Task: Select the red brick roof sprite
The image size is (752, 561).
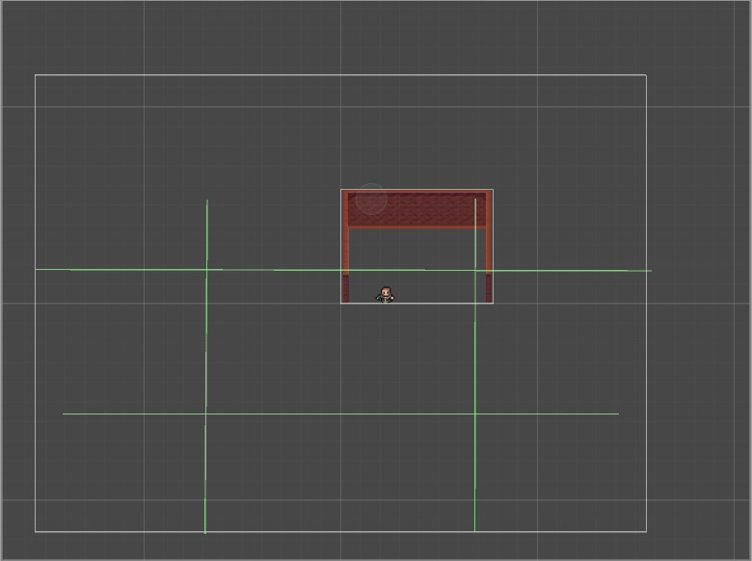Action: coord(424,210)
